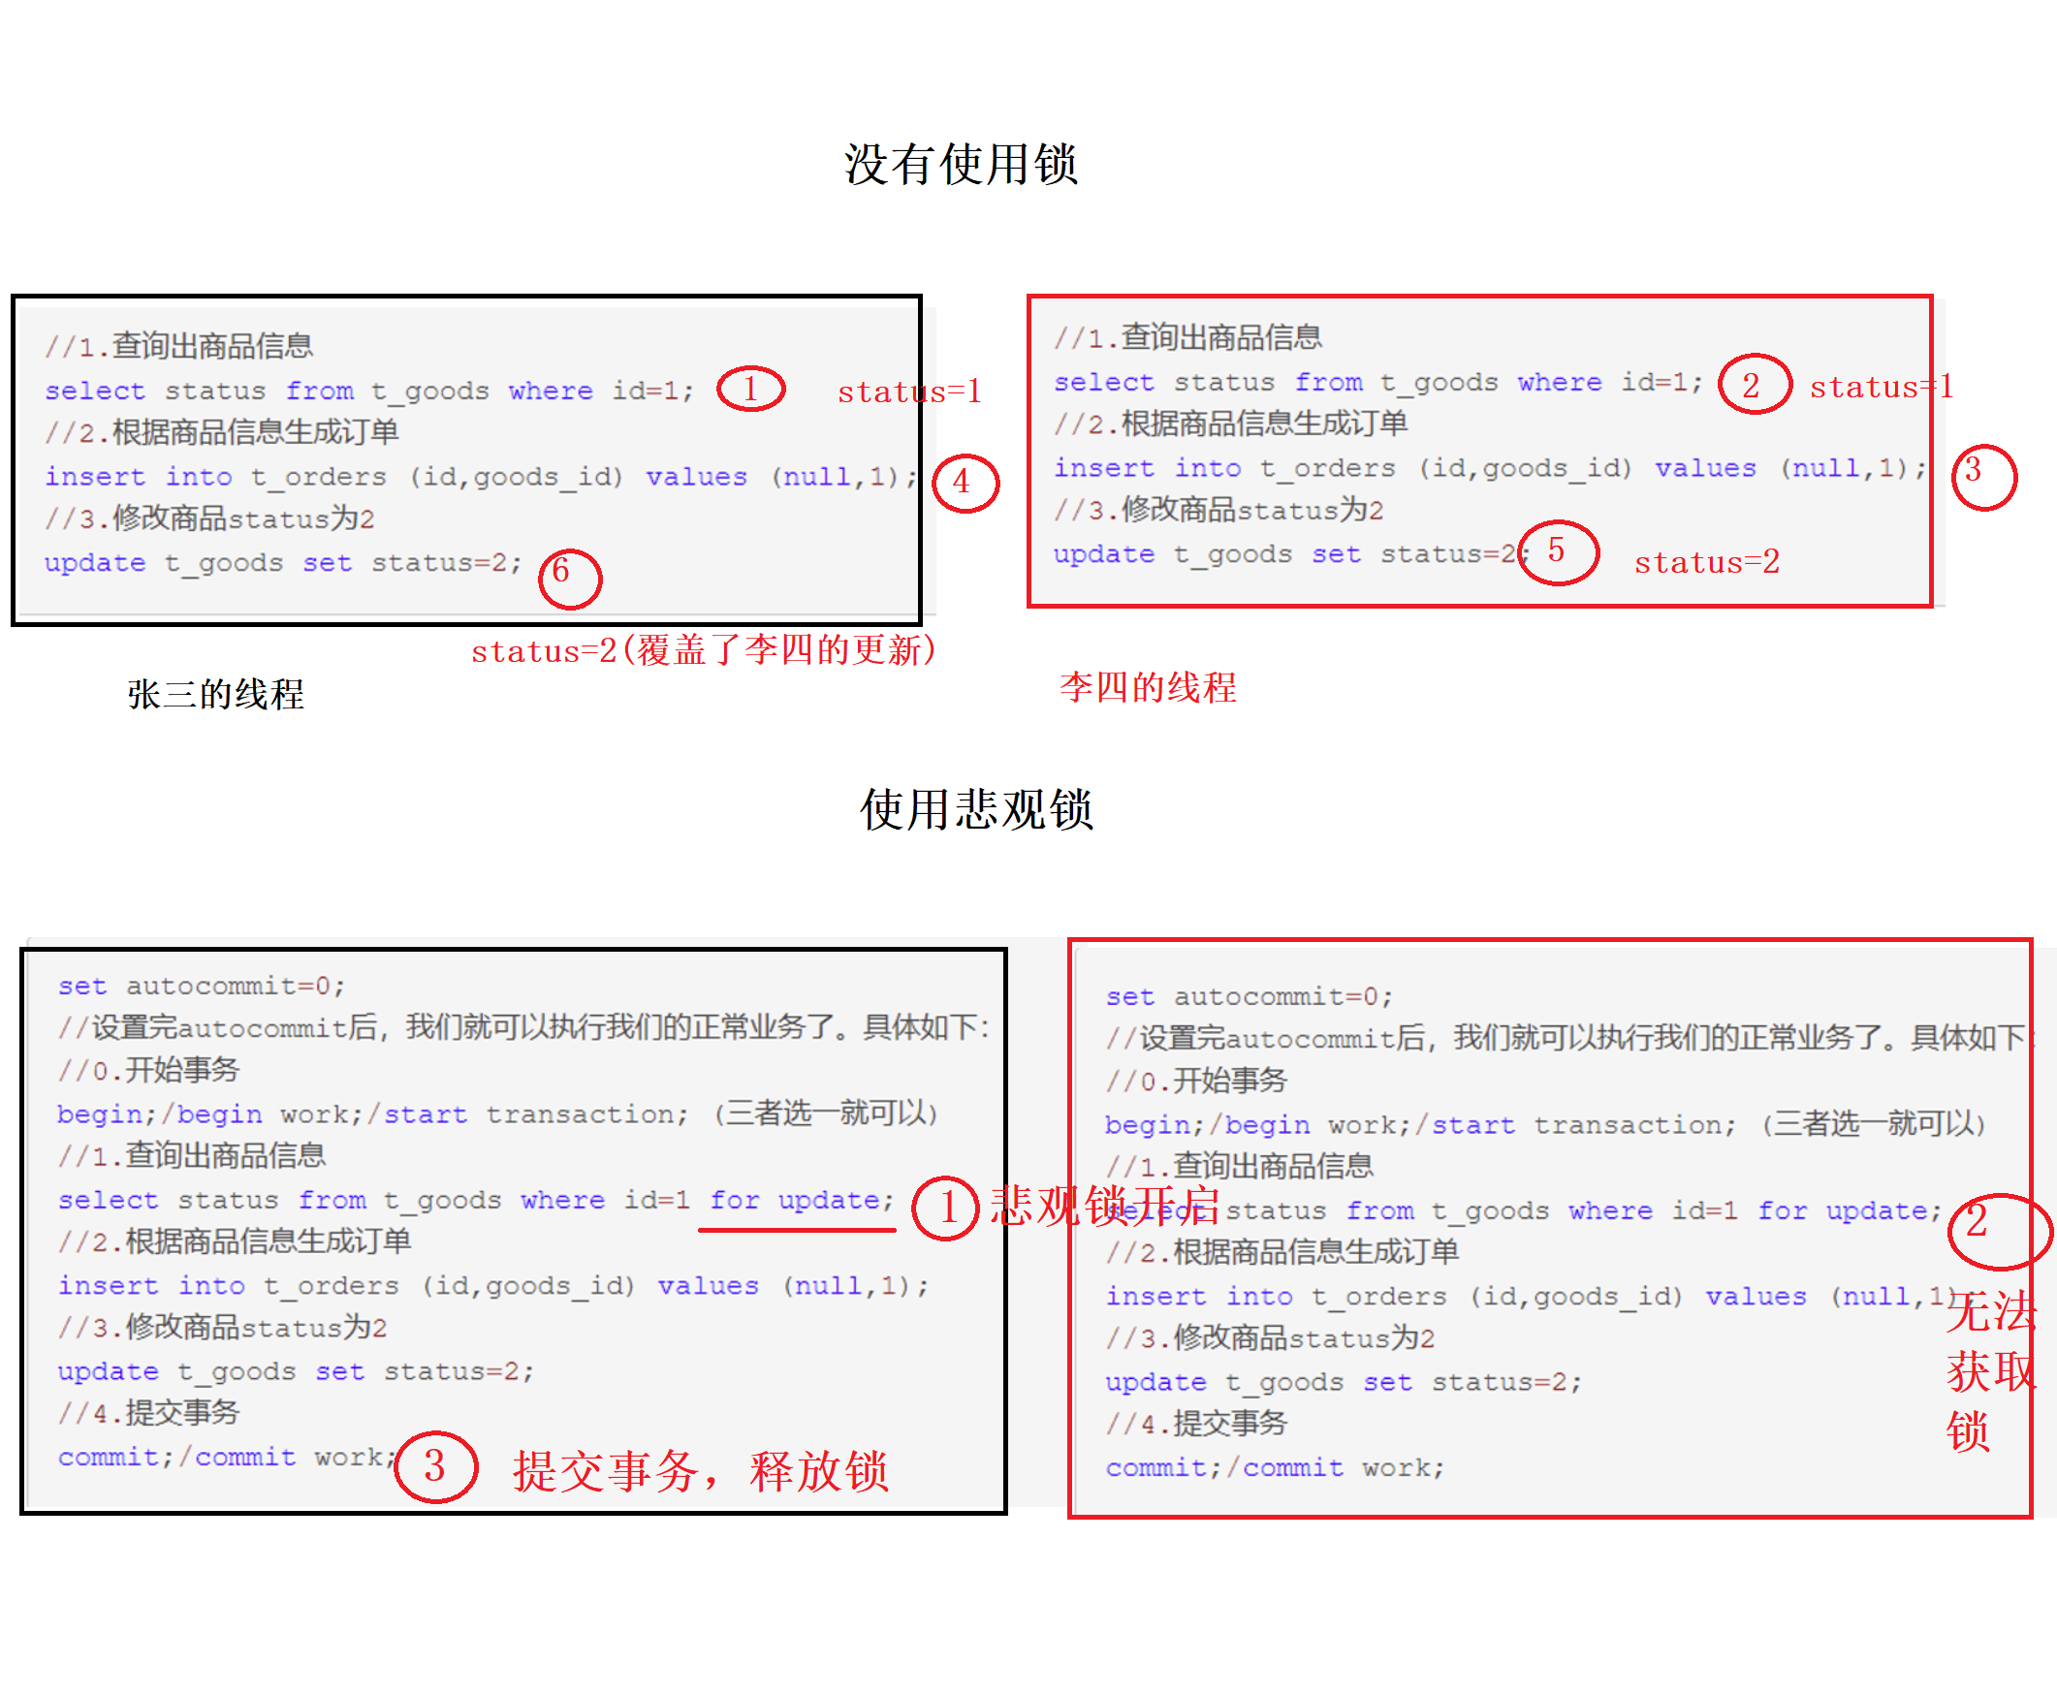This screenshot has height=1696, width=2057.
Task: Click commit;/commit work; in red pessimistic-lock box
Action: click(1275, 1468)
